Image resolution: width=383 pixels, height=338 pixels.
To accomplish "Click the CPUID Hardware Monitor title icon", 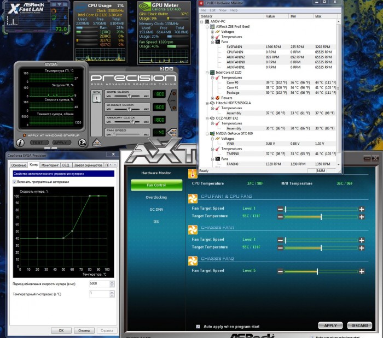I will [201, 3].
